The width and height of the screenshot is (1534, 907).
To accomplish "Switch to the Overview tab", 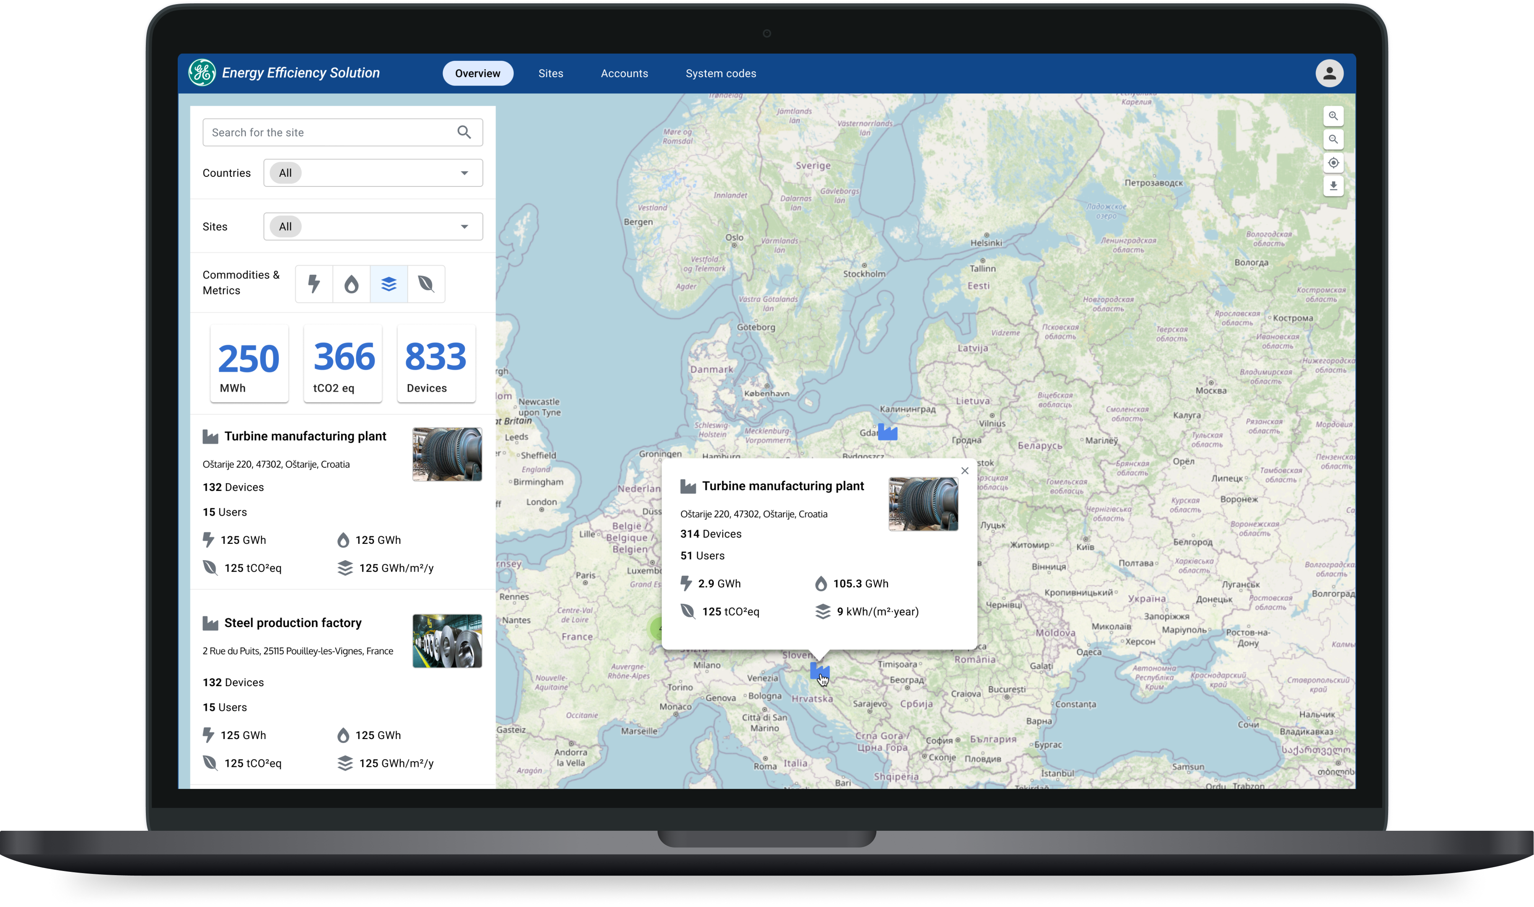I will point(477,73).
